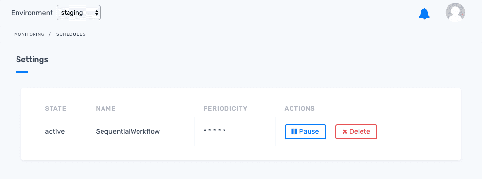This screenshot has width=482, height=179.
Task: Click the Name column header
Action: point(106,108)
